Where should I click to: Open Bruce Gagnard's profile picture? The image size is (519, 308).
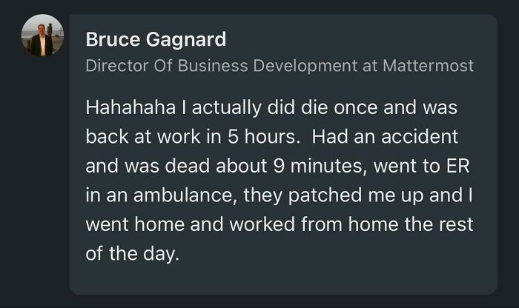click(42, 36)
